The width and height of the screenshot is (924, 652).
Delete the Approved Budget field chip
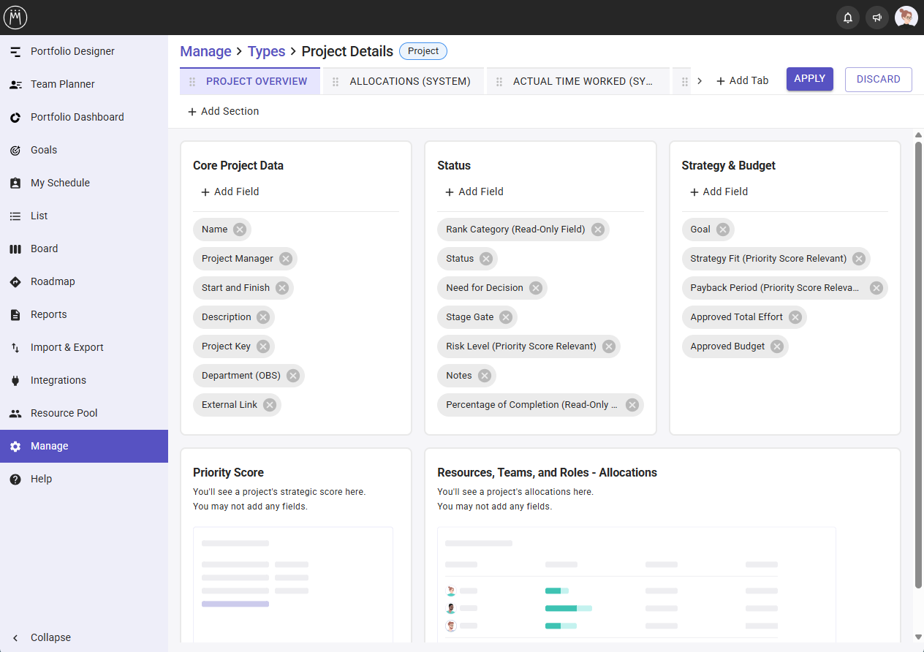point(777,346)
